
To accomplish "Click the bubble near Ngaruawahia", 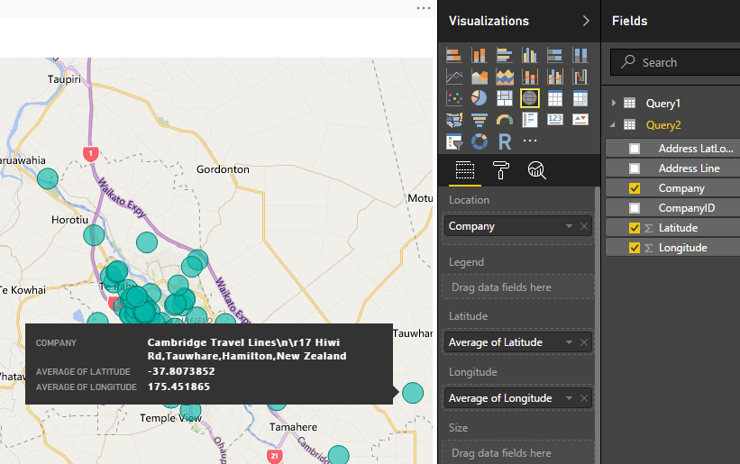I will coord(48,178).
